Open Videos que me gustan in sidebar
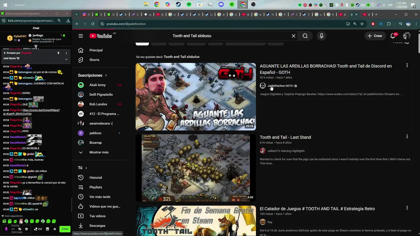 coord(105,206)
